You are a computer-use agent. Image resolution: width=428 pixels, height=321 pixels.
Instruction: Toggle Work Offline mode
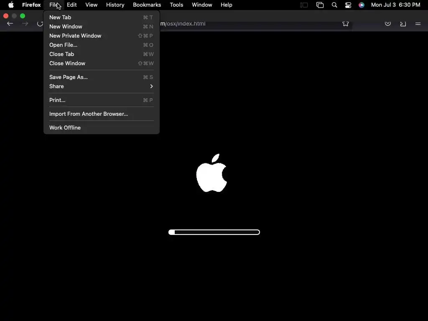point(101,128)
